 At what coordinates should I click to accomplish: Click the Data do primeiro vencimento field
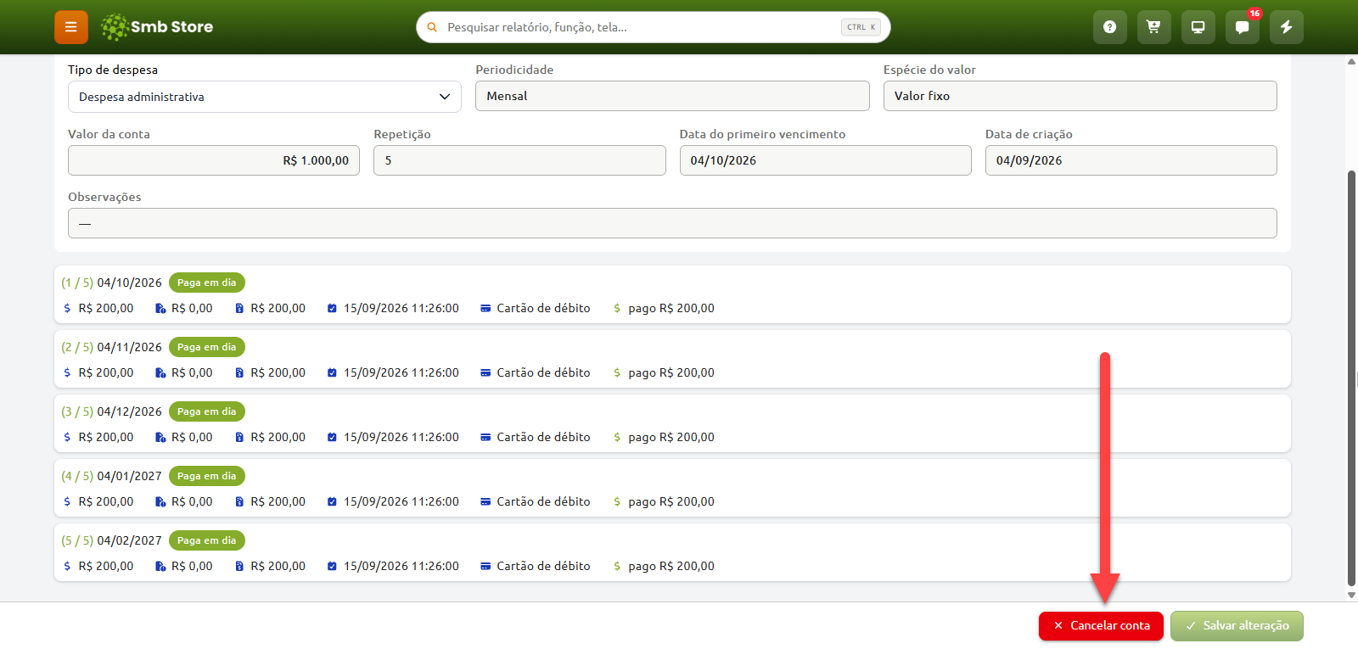pos(825,160)
